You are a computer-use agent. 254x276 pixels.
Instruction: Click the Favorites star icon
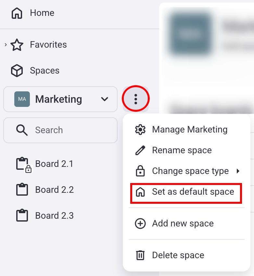coord(17,45)
